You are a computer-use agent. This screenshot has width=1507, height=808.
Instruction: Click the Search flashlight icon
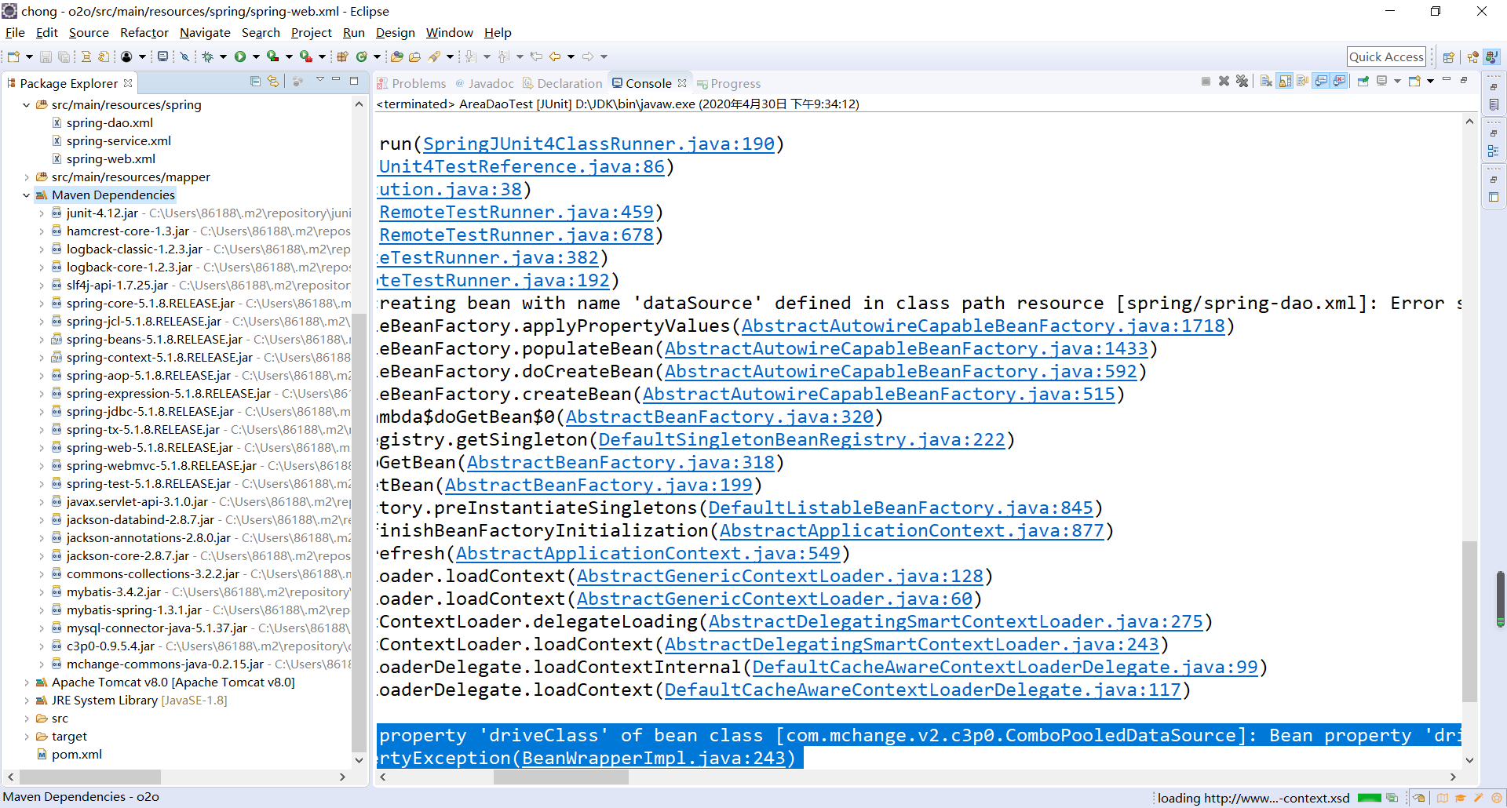[434, 56]
